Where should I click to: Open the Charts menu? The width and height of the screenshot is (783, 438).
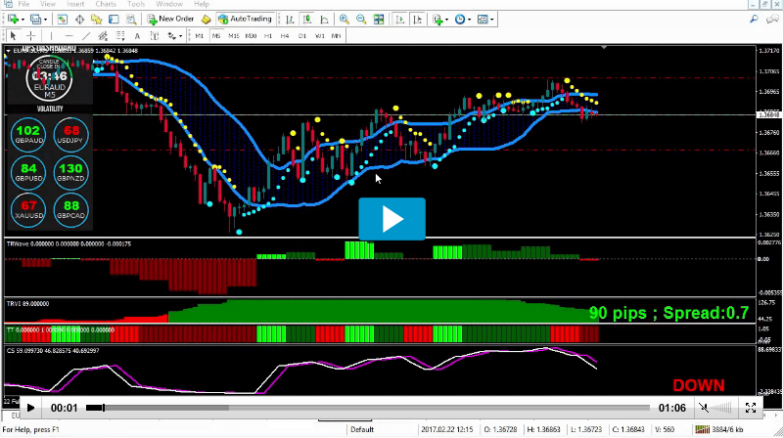(x=106, y=4)
